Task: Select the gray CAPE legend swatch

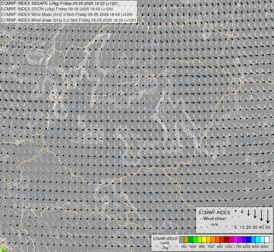Action: coord(182,239)
